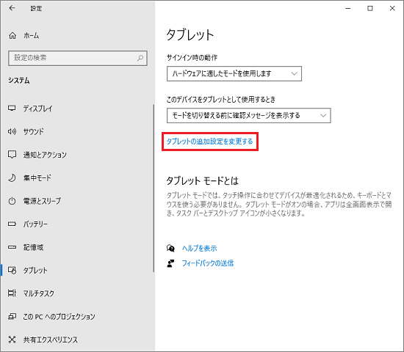Screen dimensions: 404x352
Task: Click the sidebar vertical scrollbar
Action: 154,188
